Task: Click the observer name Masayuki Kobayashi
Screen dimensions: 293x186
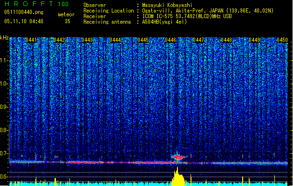Action: (167, 5)
